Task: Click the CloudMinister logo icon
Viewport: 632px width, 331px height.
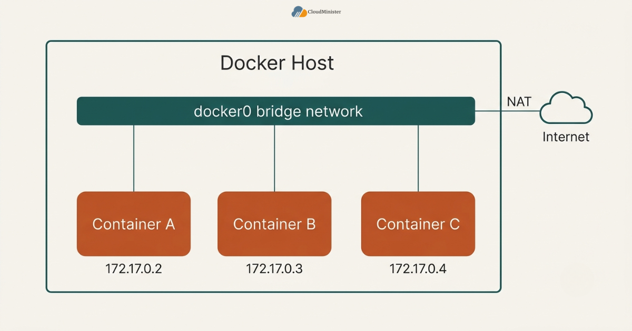Action: (299, 12)
